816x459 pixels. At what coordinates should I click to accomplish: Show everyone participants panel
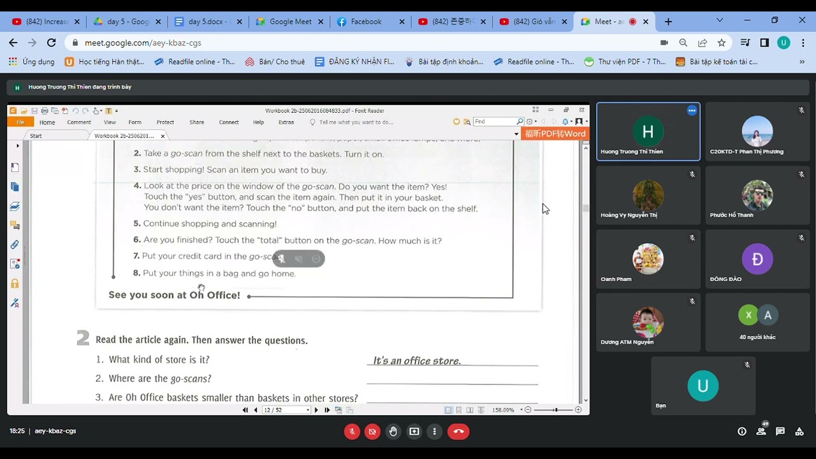[x=761, y=432]
